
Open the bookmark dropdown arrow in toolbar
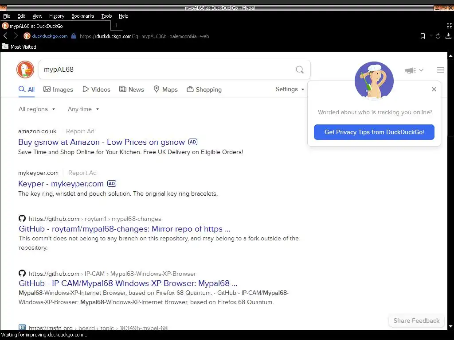pyautogui.click(x=431, y=36)
